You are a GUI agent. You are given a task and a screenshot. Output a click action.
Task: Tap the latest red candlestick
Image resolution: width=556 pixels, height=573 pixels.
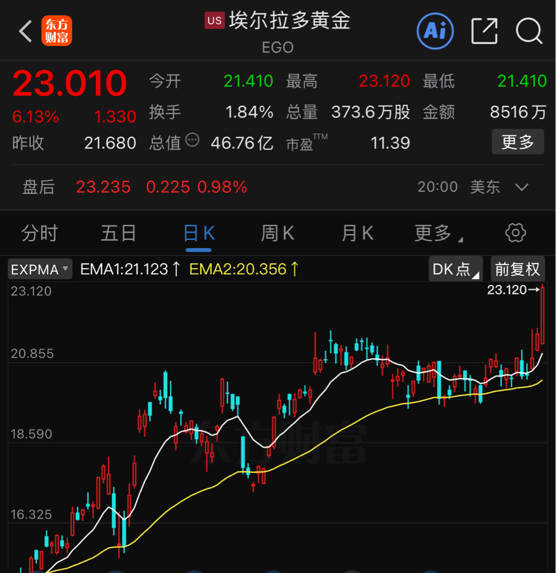[543, 316]
